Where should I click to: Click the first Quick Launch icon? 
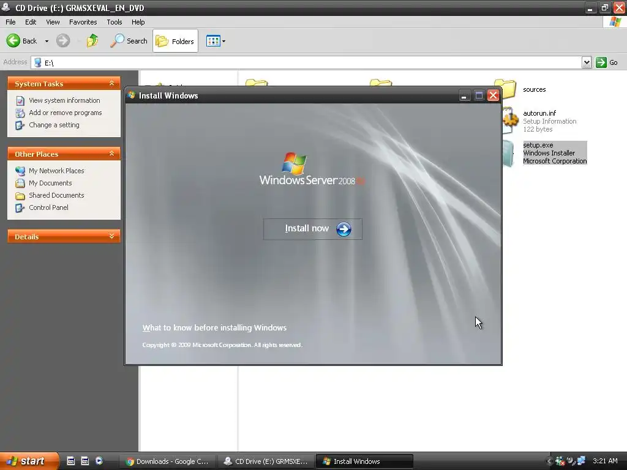(71, 461)
